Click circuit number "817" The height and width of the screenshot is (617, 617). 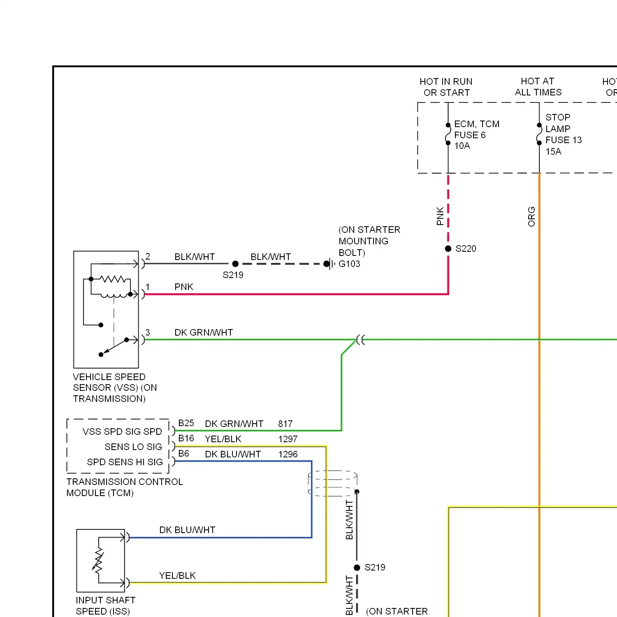[x=285, y=424]
